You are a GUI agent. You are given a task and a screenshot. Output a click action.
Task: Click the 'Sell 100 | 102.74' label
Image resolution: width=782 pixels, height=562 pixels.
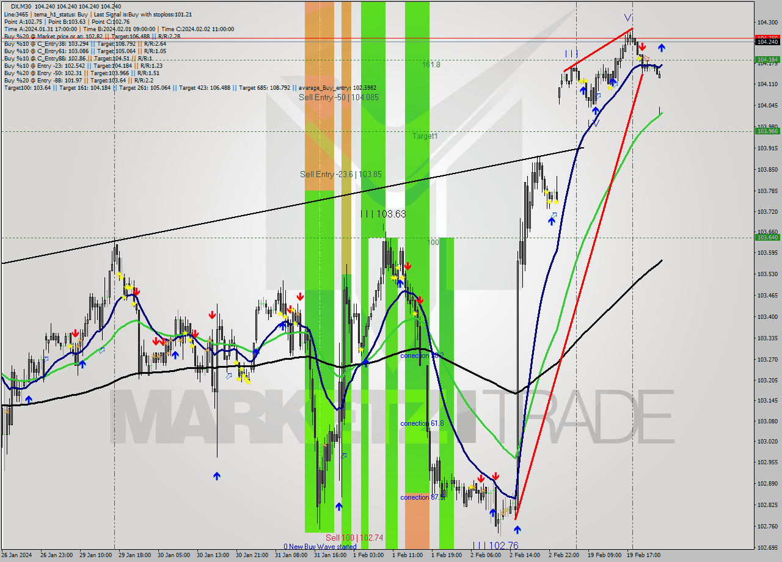click(x=354, y=538)
